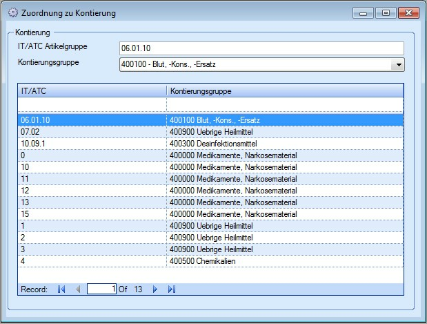Go to previous record arrow

[x=77, y=289]
